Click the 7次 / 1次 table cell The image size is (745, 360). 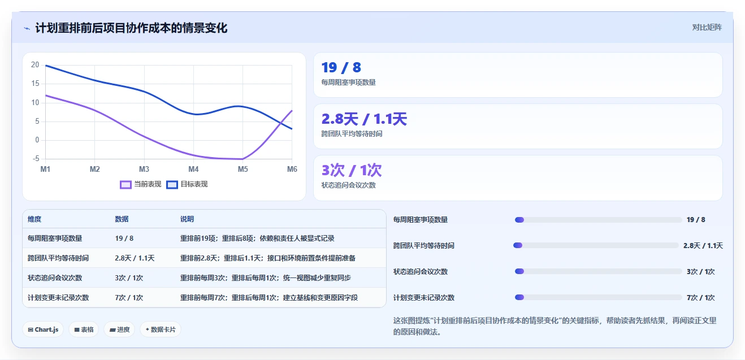(x=129, y=298)
